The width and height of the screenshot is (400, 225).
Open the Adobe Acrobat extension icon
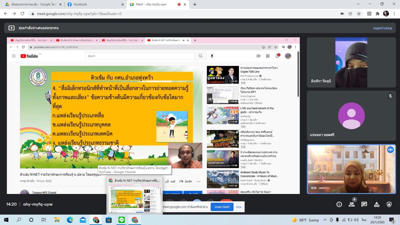point(369,14)
